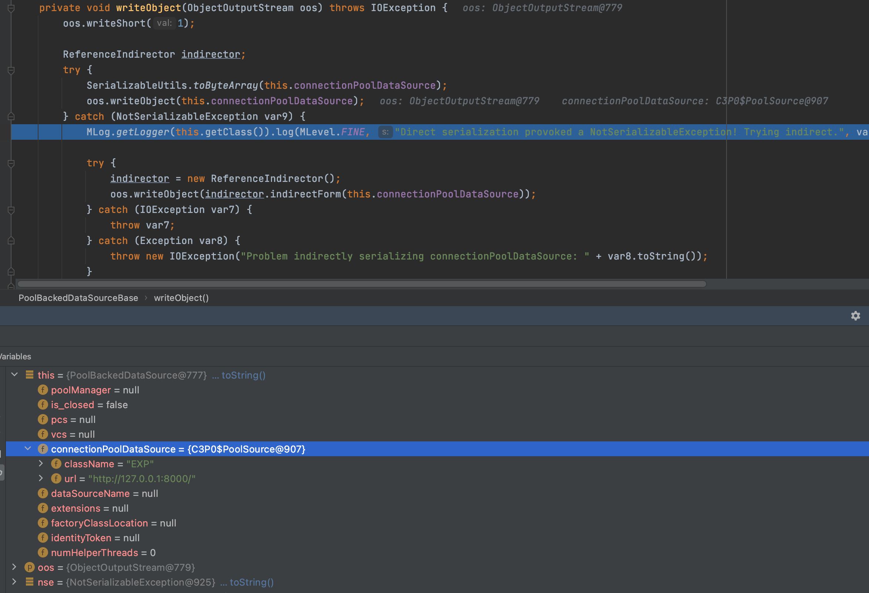Expand the oos variable node
The width and height of the screenshot is (869, 593).
pyautogui.click(x=14, y=567)
